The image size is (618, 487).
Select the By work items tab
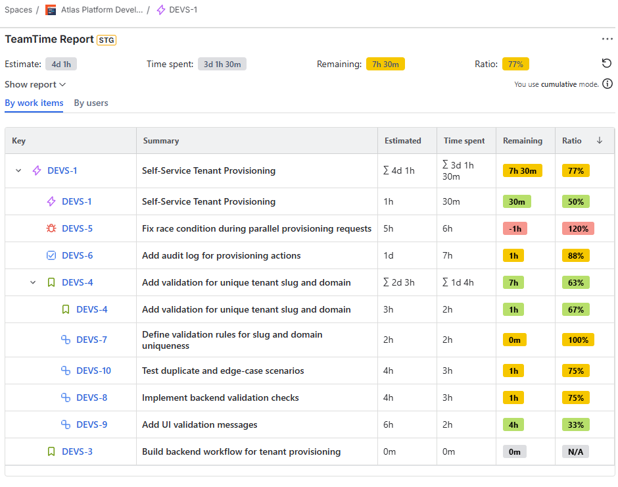pyautogui.click(x=34, y=103)
